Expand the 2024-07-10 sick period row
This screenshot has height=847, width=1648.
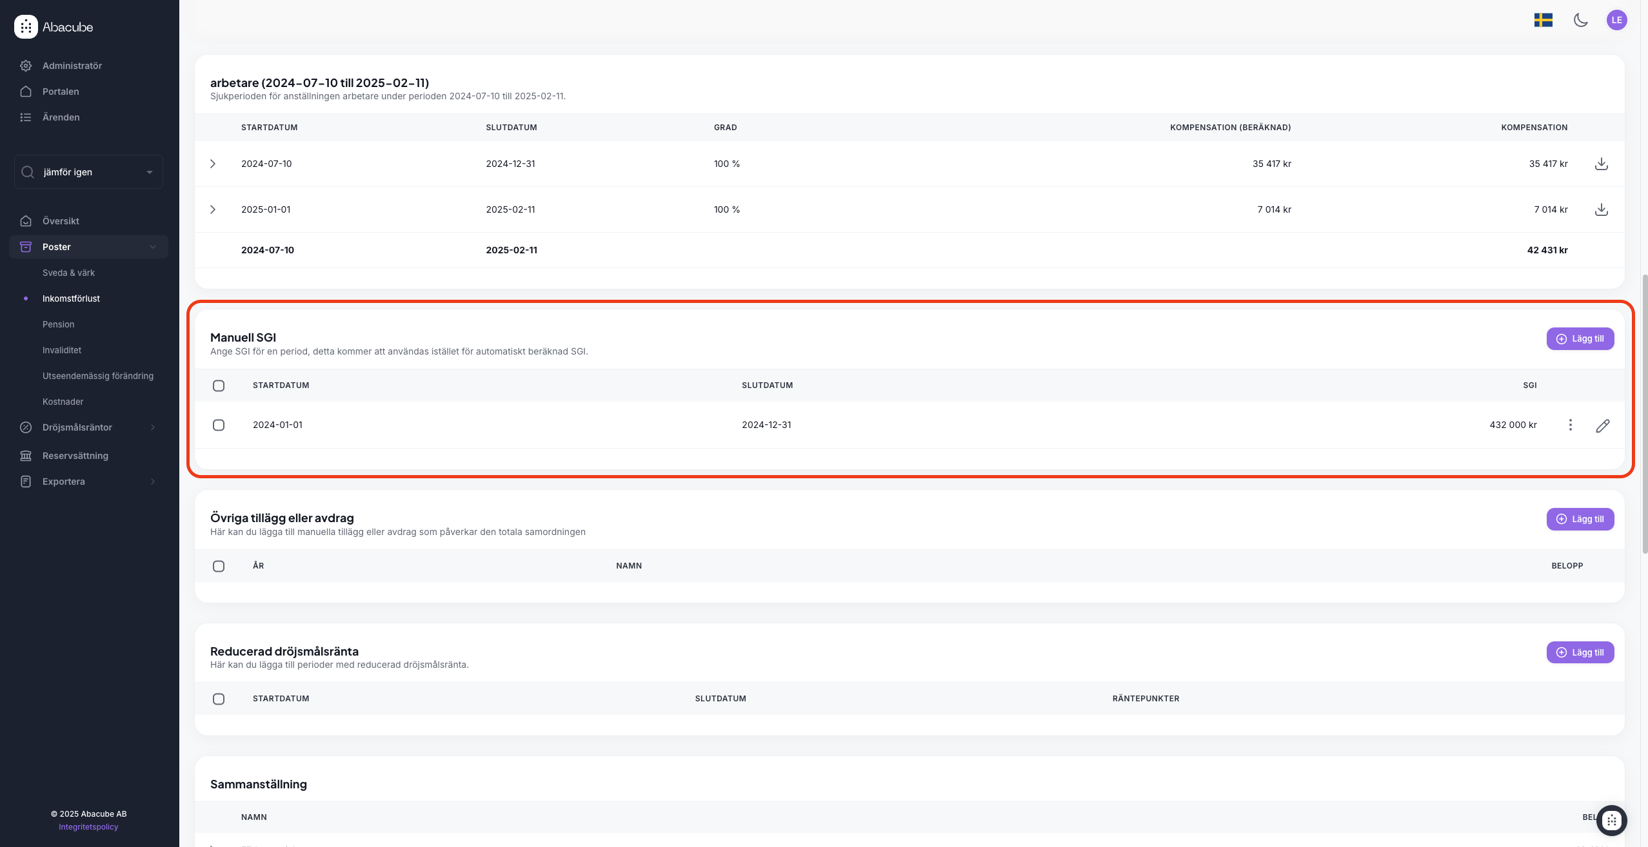pos(213,164)
